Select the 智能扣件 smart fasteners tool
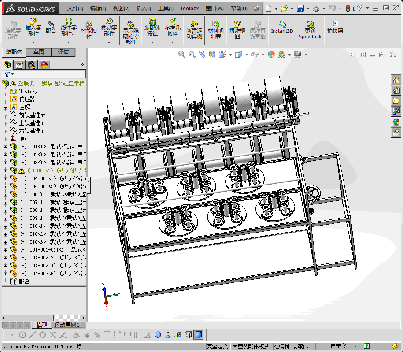This screenshot has width=403, height=352. point(89,29)
